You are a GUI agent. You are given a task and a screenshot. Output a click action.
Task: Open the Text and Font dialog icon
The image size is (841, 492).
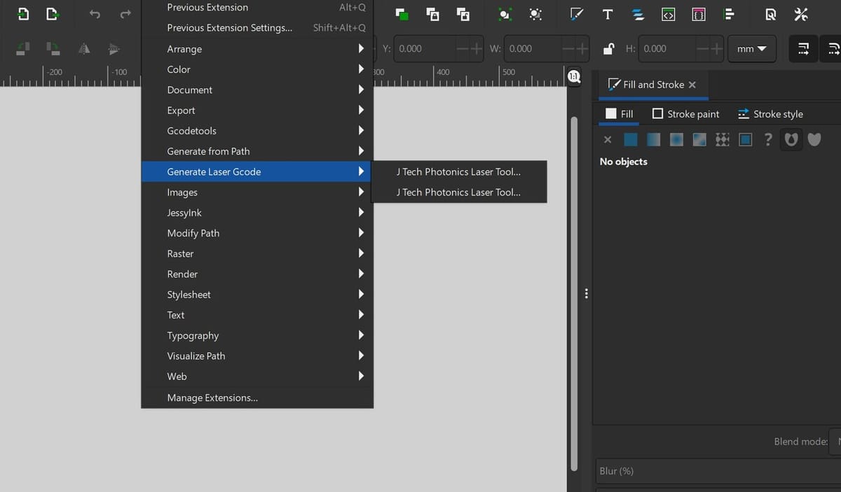click(608, 14)
